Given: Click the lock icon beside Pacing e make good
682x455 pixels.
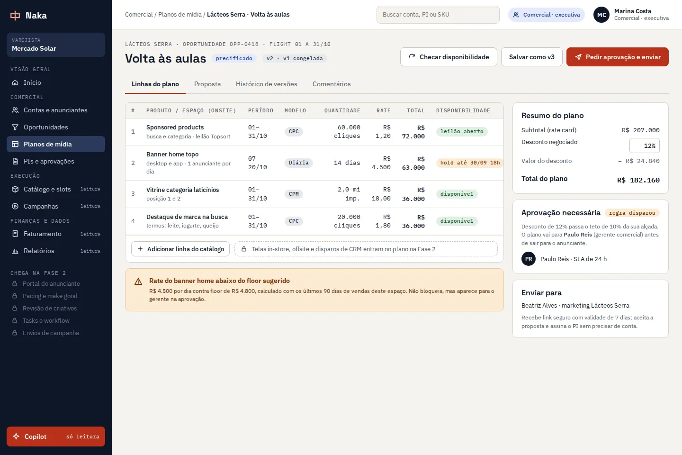Looking at the screenshot, I should tap(15, 296).
